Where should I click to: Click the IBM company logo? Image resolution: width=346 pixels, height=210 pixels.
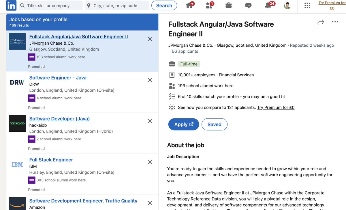pos(17,164)
